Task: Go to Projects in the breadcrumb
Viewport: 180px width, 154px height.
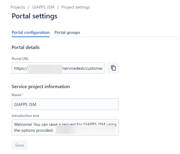Action: pos(18,7)
